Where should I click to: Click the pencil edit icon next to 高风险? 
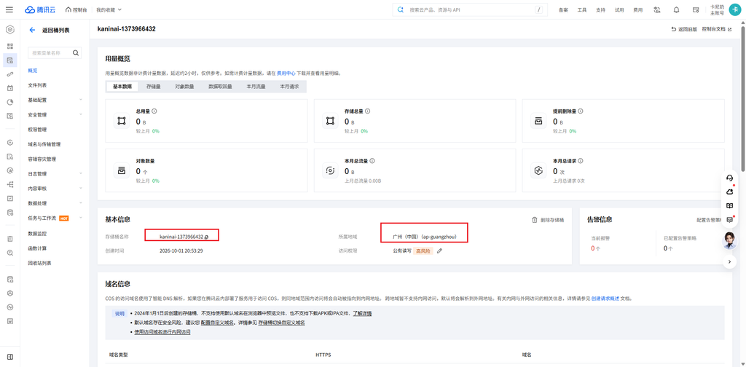point(439,250)
